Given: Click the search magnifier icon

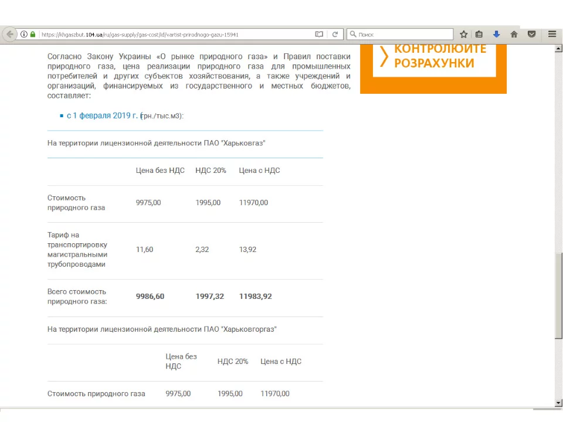Looking at the screenshot, I should (353, 34).
